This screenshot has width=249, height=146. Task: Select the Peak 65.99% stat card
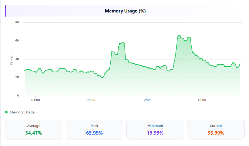pos(94,130)
